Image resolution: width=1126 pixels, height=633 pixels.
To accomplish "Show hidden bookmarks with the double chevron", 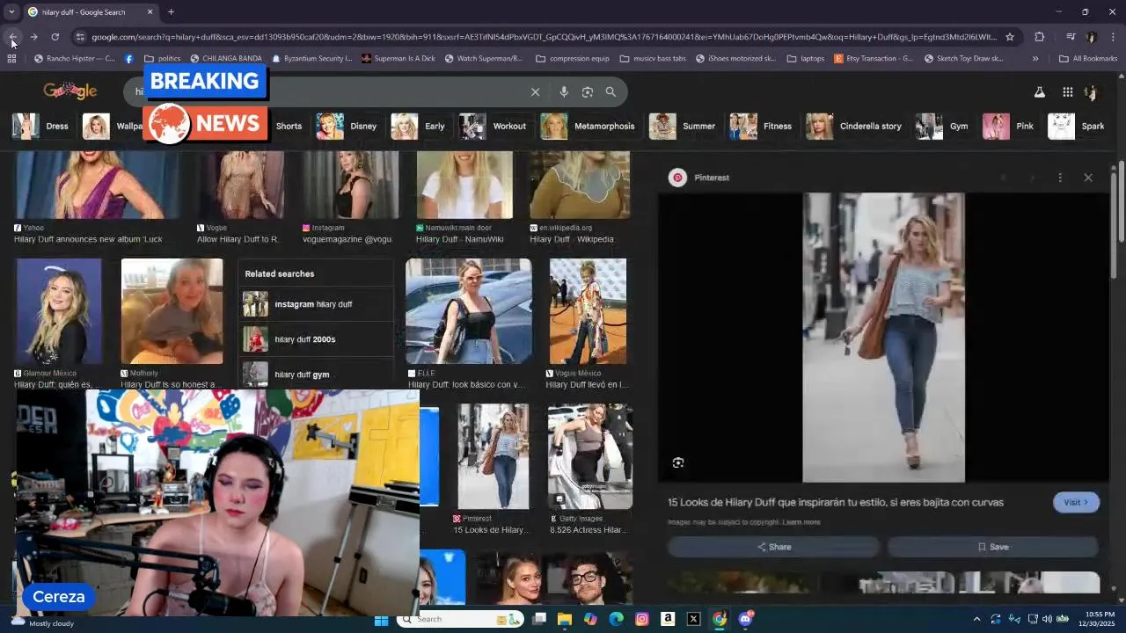I will pos(1035,59).
